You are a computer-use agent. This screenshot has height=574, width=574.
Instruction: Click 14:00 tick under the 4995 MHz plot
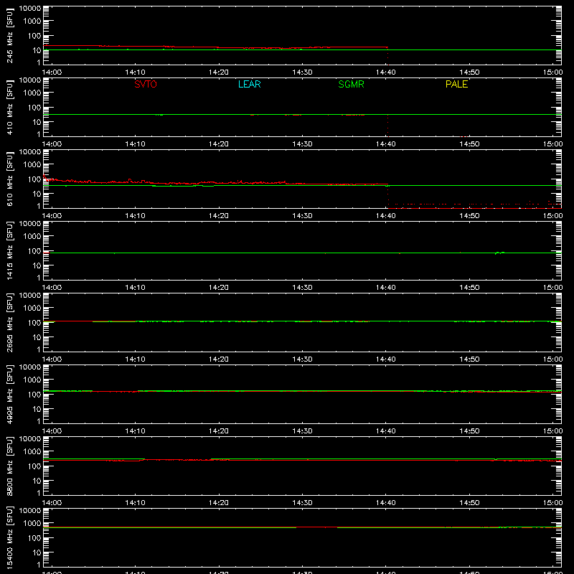pyautogui.click(x=52, y=431)
